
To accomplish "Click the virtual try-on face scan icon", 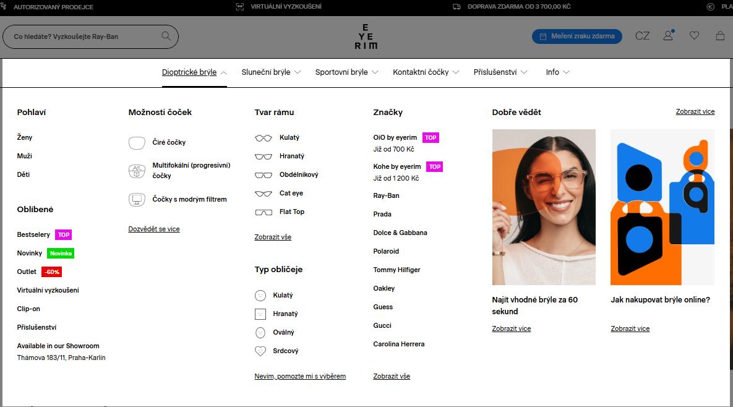I will tap(240, 7).
